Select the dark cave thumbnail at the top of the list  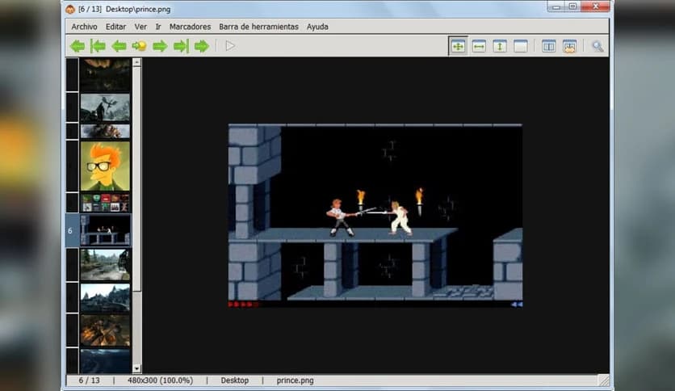click(105, 74)
